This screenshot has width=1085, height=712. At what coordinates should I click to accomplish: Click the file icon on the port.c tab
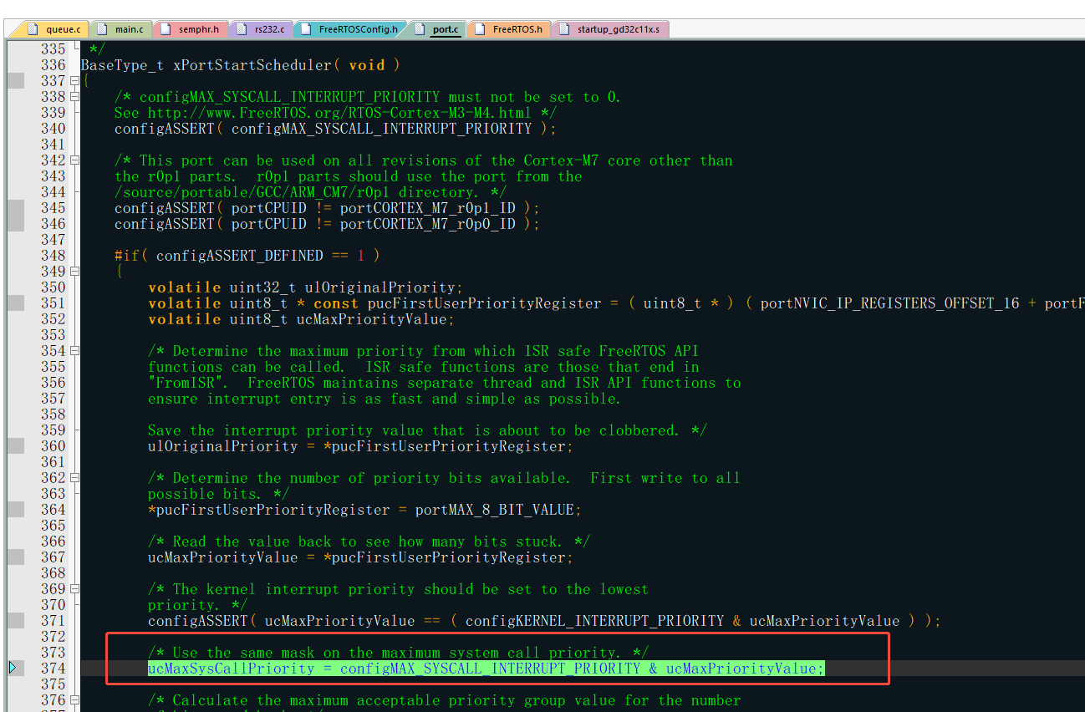coord(420,29)
